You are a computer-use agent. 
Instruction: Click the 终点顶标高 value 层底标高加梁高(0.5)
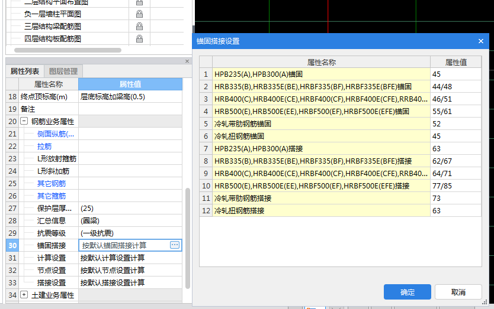130,96
